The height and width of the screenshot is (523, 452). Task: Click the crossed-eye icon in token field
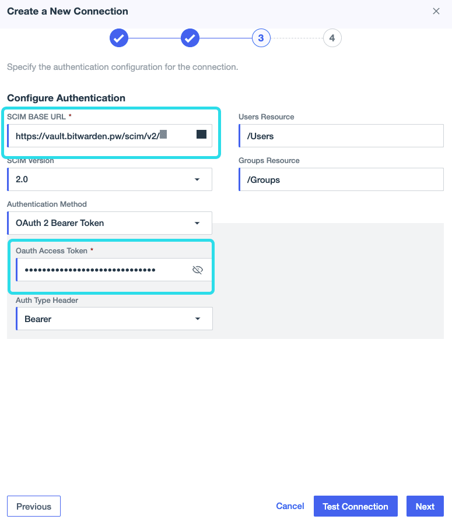coord(198,270)
